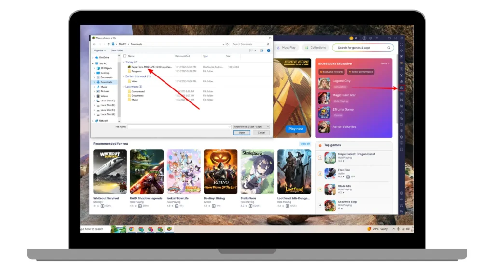The width and height of the screenshot is (494, 277).
Task: Collapse the This PC tree node
Action: tap(93, 63)
